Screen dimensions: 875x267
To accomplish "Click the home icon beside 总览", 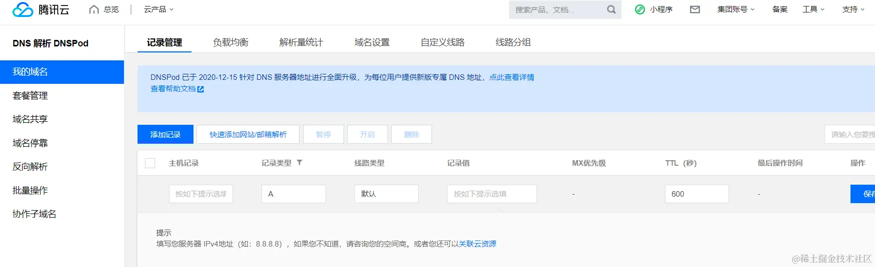I will [94, 9].
